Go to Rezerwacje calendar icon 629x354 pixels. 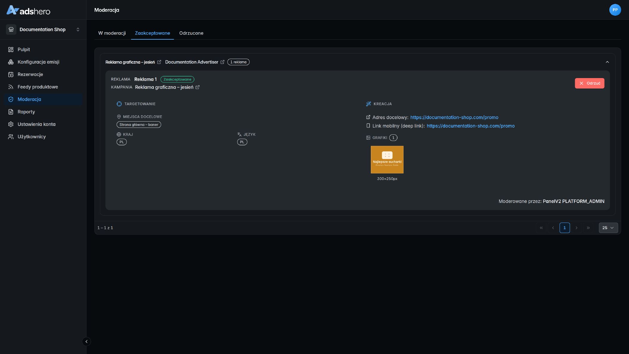[11, 74]
